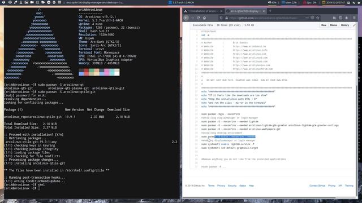Click the last system tray icon at the far right
Image resolution: width=362 pixels, height=203 pixels.
point(359,2)
